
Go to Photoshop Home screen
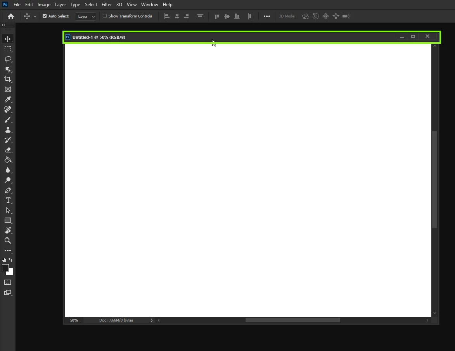point(11,16)
